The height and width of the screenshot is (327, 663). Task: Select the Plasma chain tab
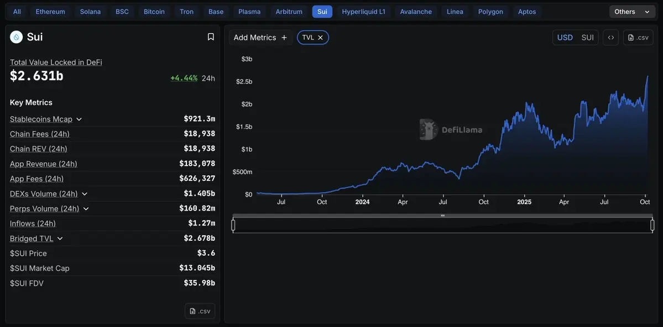249,12
